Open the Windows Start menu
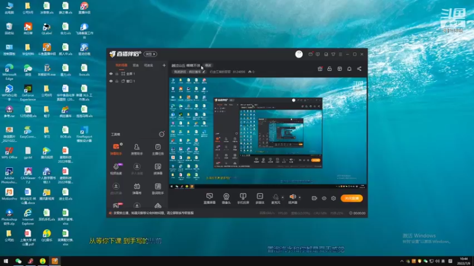Screen dimensions: 474x266 [x=5, y=261]
